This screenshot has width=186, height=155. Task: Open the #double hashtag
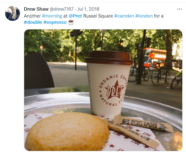[x=33, y=22]
